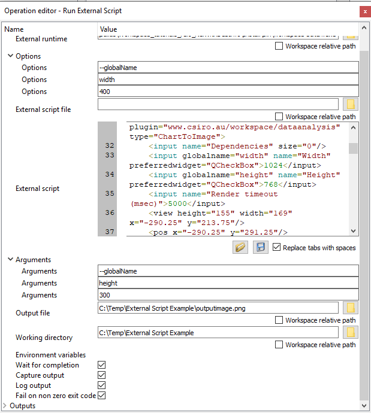The height and width of the screenshot is (413, 371).
Task: Close the Operation editor panel
Action: point(365,11)
